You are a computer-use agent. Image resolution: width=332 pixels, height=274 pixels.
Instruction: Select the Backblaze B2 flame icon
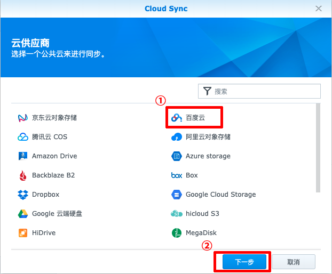point(22,175)
